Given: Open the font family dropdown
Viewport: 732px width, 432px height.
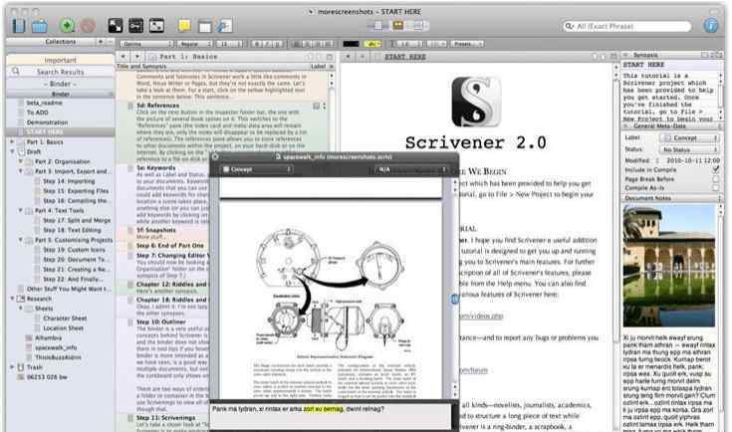Looking at the screenshot, I should (x=146, y=44).
